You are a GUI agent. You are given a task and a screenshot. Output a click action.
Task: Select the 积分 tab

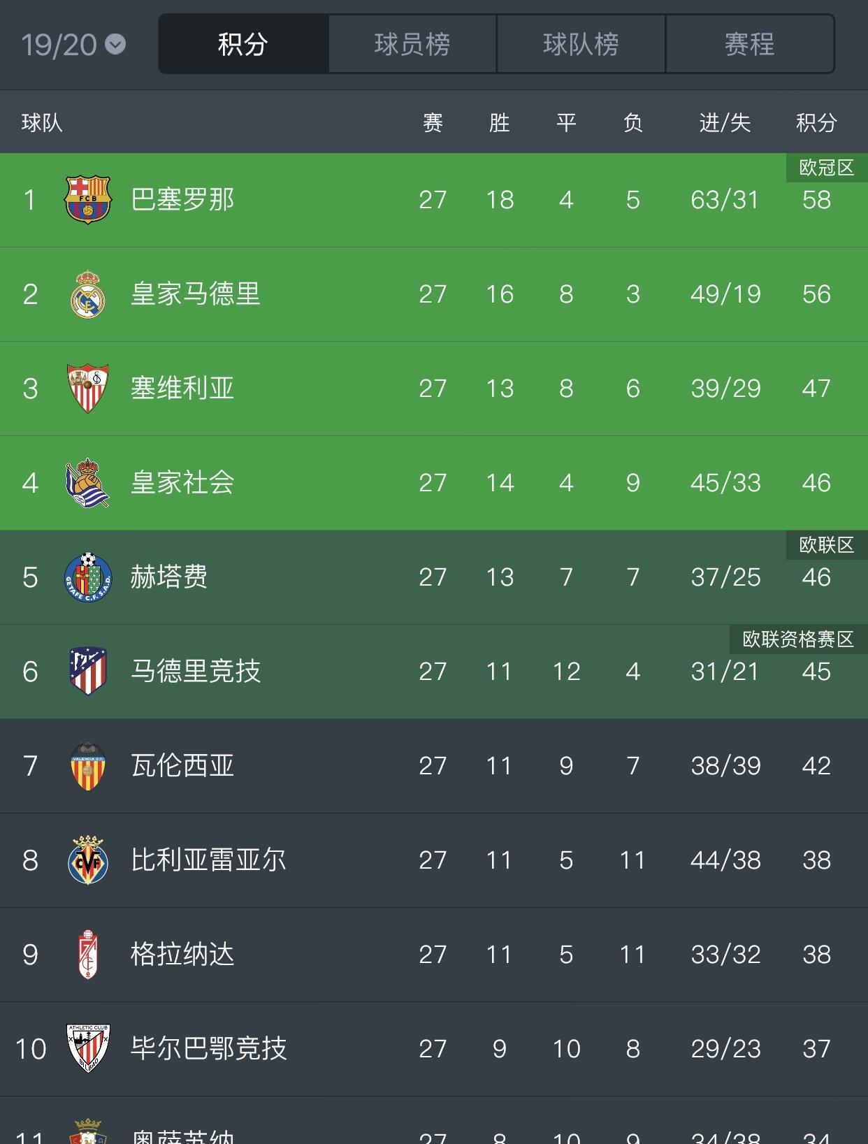[x=243, y=44]
